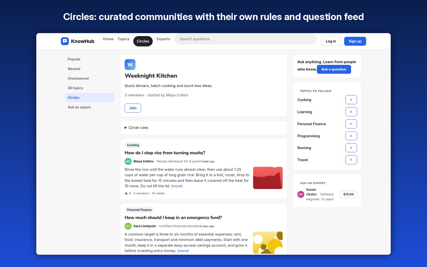Open the Experts nav item

[163, 39]
